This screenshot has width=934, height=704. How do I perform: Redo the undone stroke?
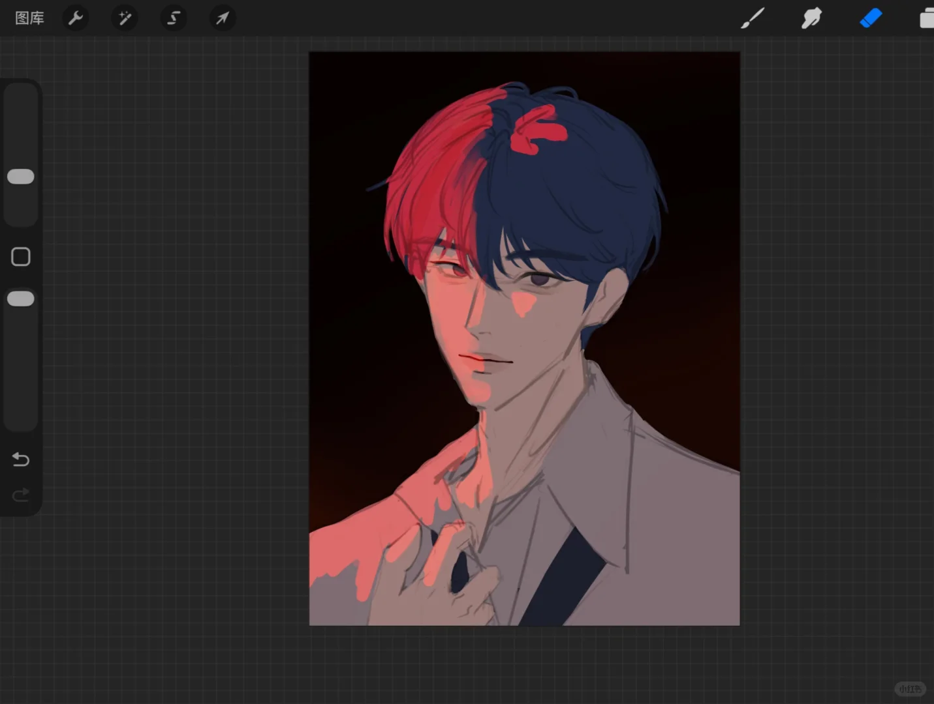point(21,495)
